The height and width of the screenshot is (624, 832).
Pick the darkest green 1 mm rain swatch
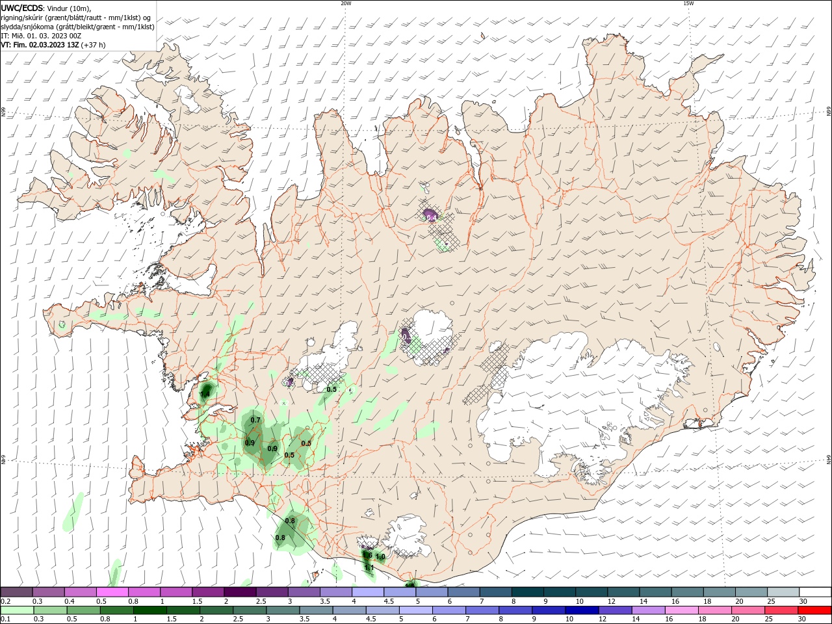149,610
